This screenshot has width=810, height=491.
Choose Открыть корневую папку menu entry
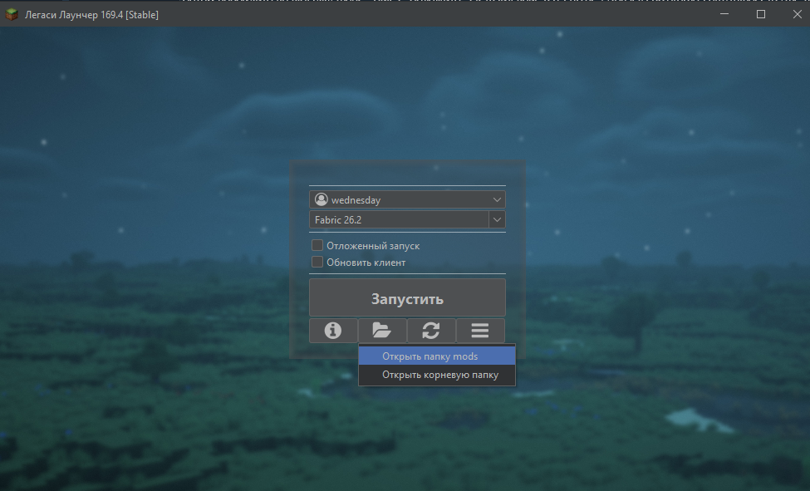tap(437, 375)
